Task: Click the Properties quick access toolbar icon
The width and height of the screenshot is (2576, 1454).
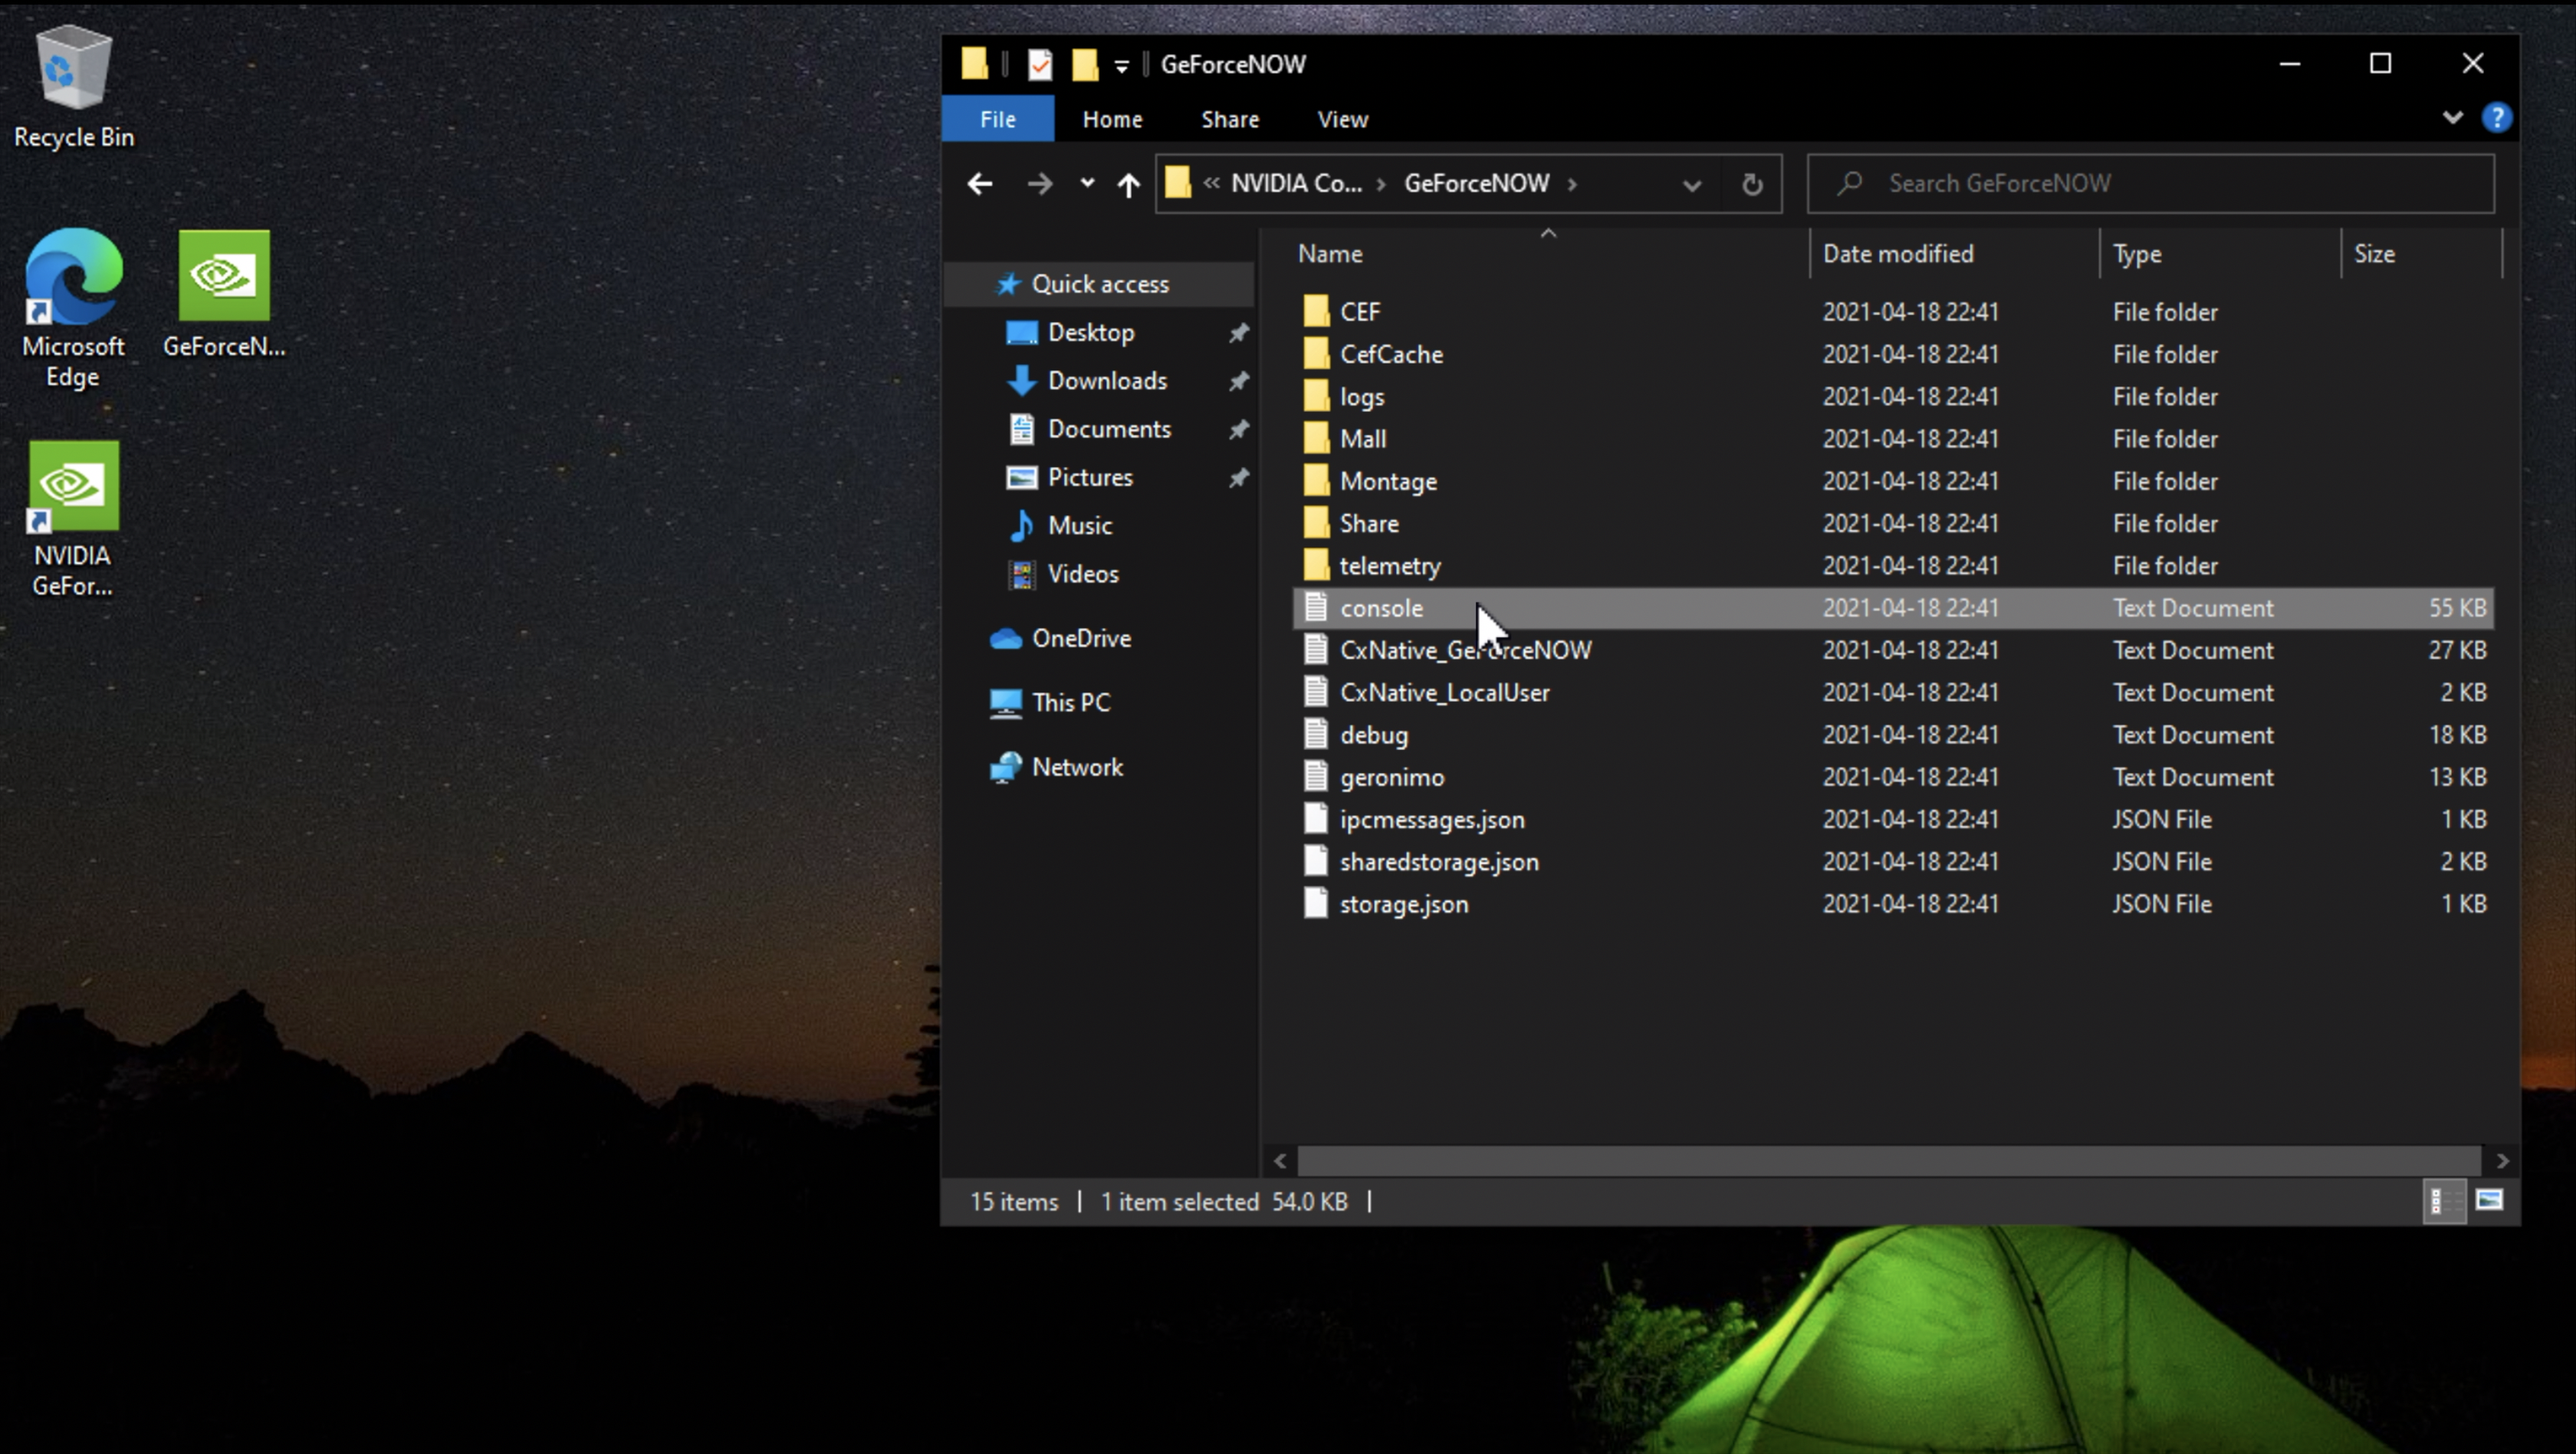Action: point(1040,65)
